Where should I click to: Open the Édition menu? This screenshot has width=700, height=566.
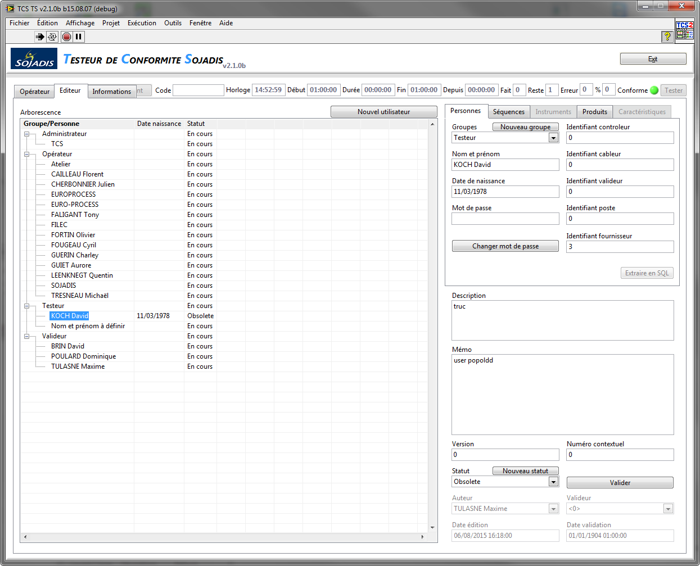pos(47,23)
